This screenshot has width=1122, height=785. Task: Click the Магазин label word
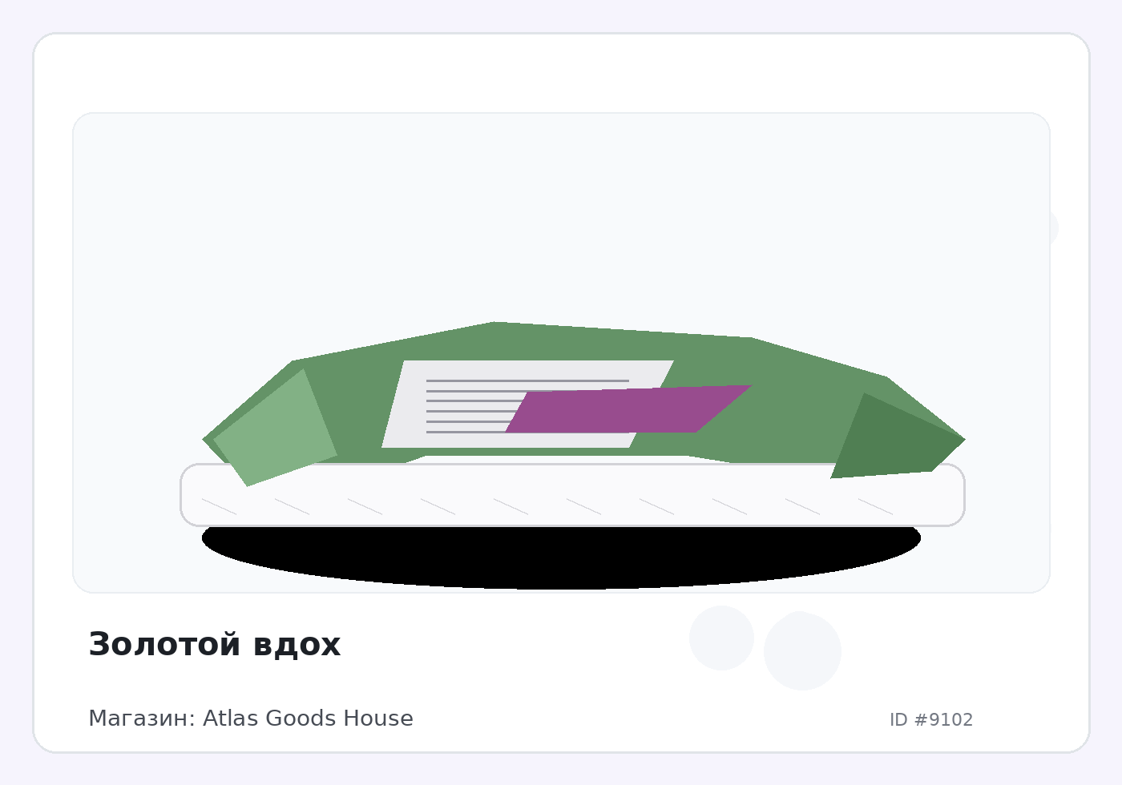pos(140,719)
